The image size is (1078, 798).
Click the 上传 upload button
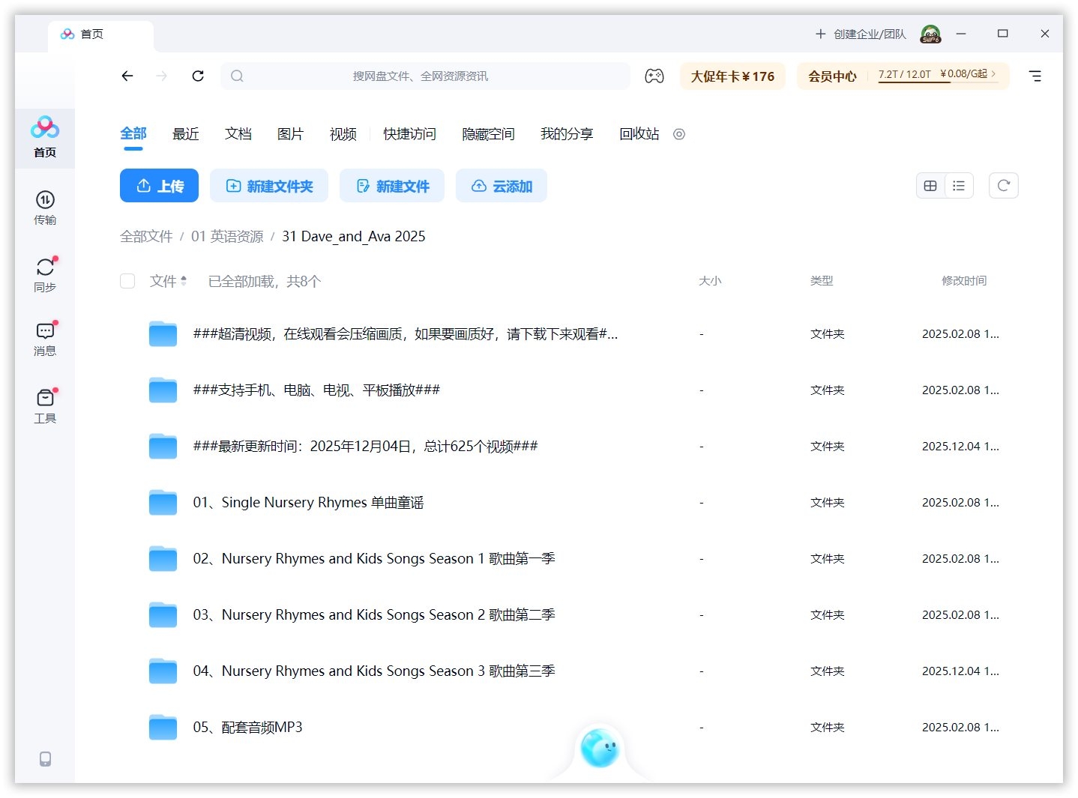(x=159, y=185)
